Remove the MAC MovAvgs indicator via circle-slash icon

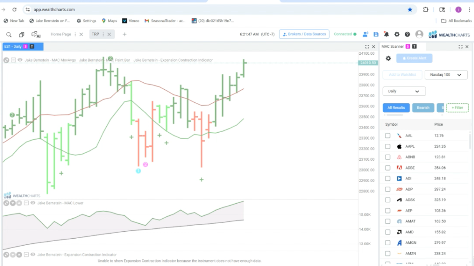click(x=6, y=60)
